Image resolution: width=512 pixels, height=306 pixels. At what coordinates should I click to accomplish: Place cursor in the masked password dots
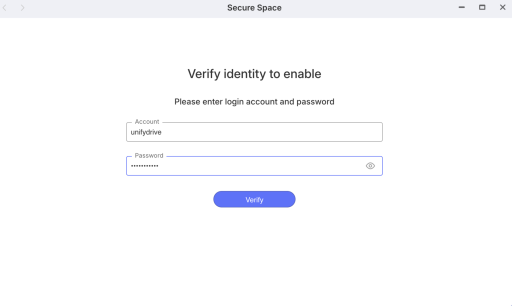click(x=144, y=166)
